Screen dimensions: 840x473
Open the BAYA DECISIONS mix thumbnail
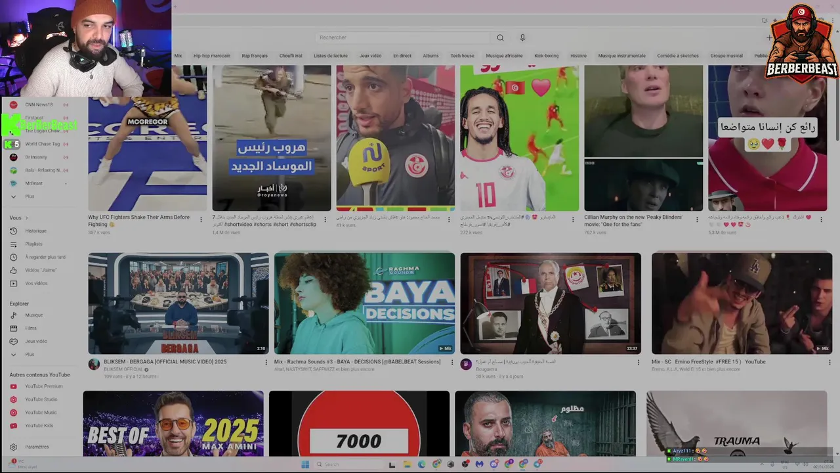coord(364,304)
